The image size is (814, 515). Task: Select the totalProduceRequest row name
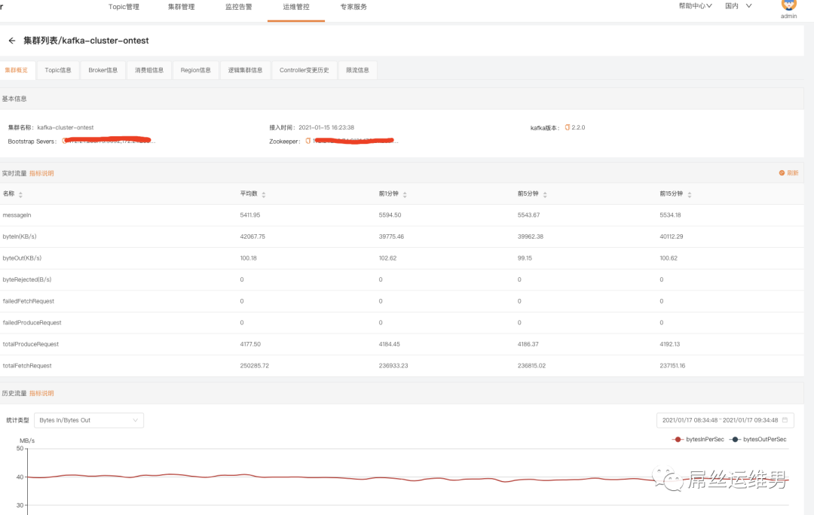coord(31,344)
